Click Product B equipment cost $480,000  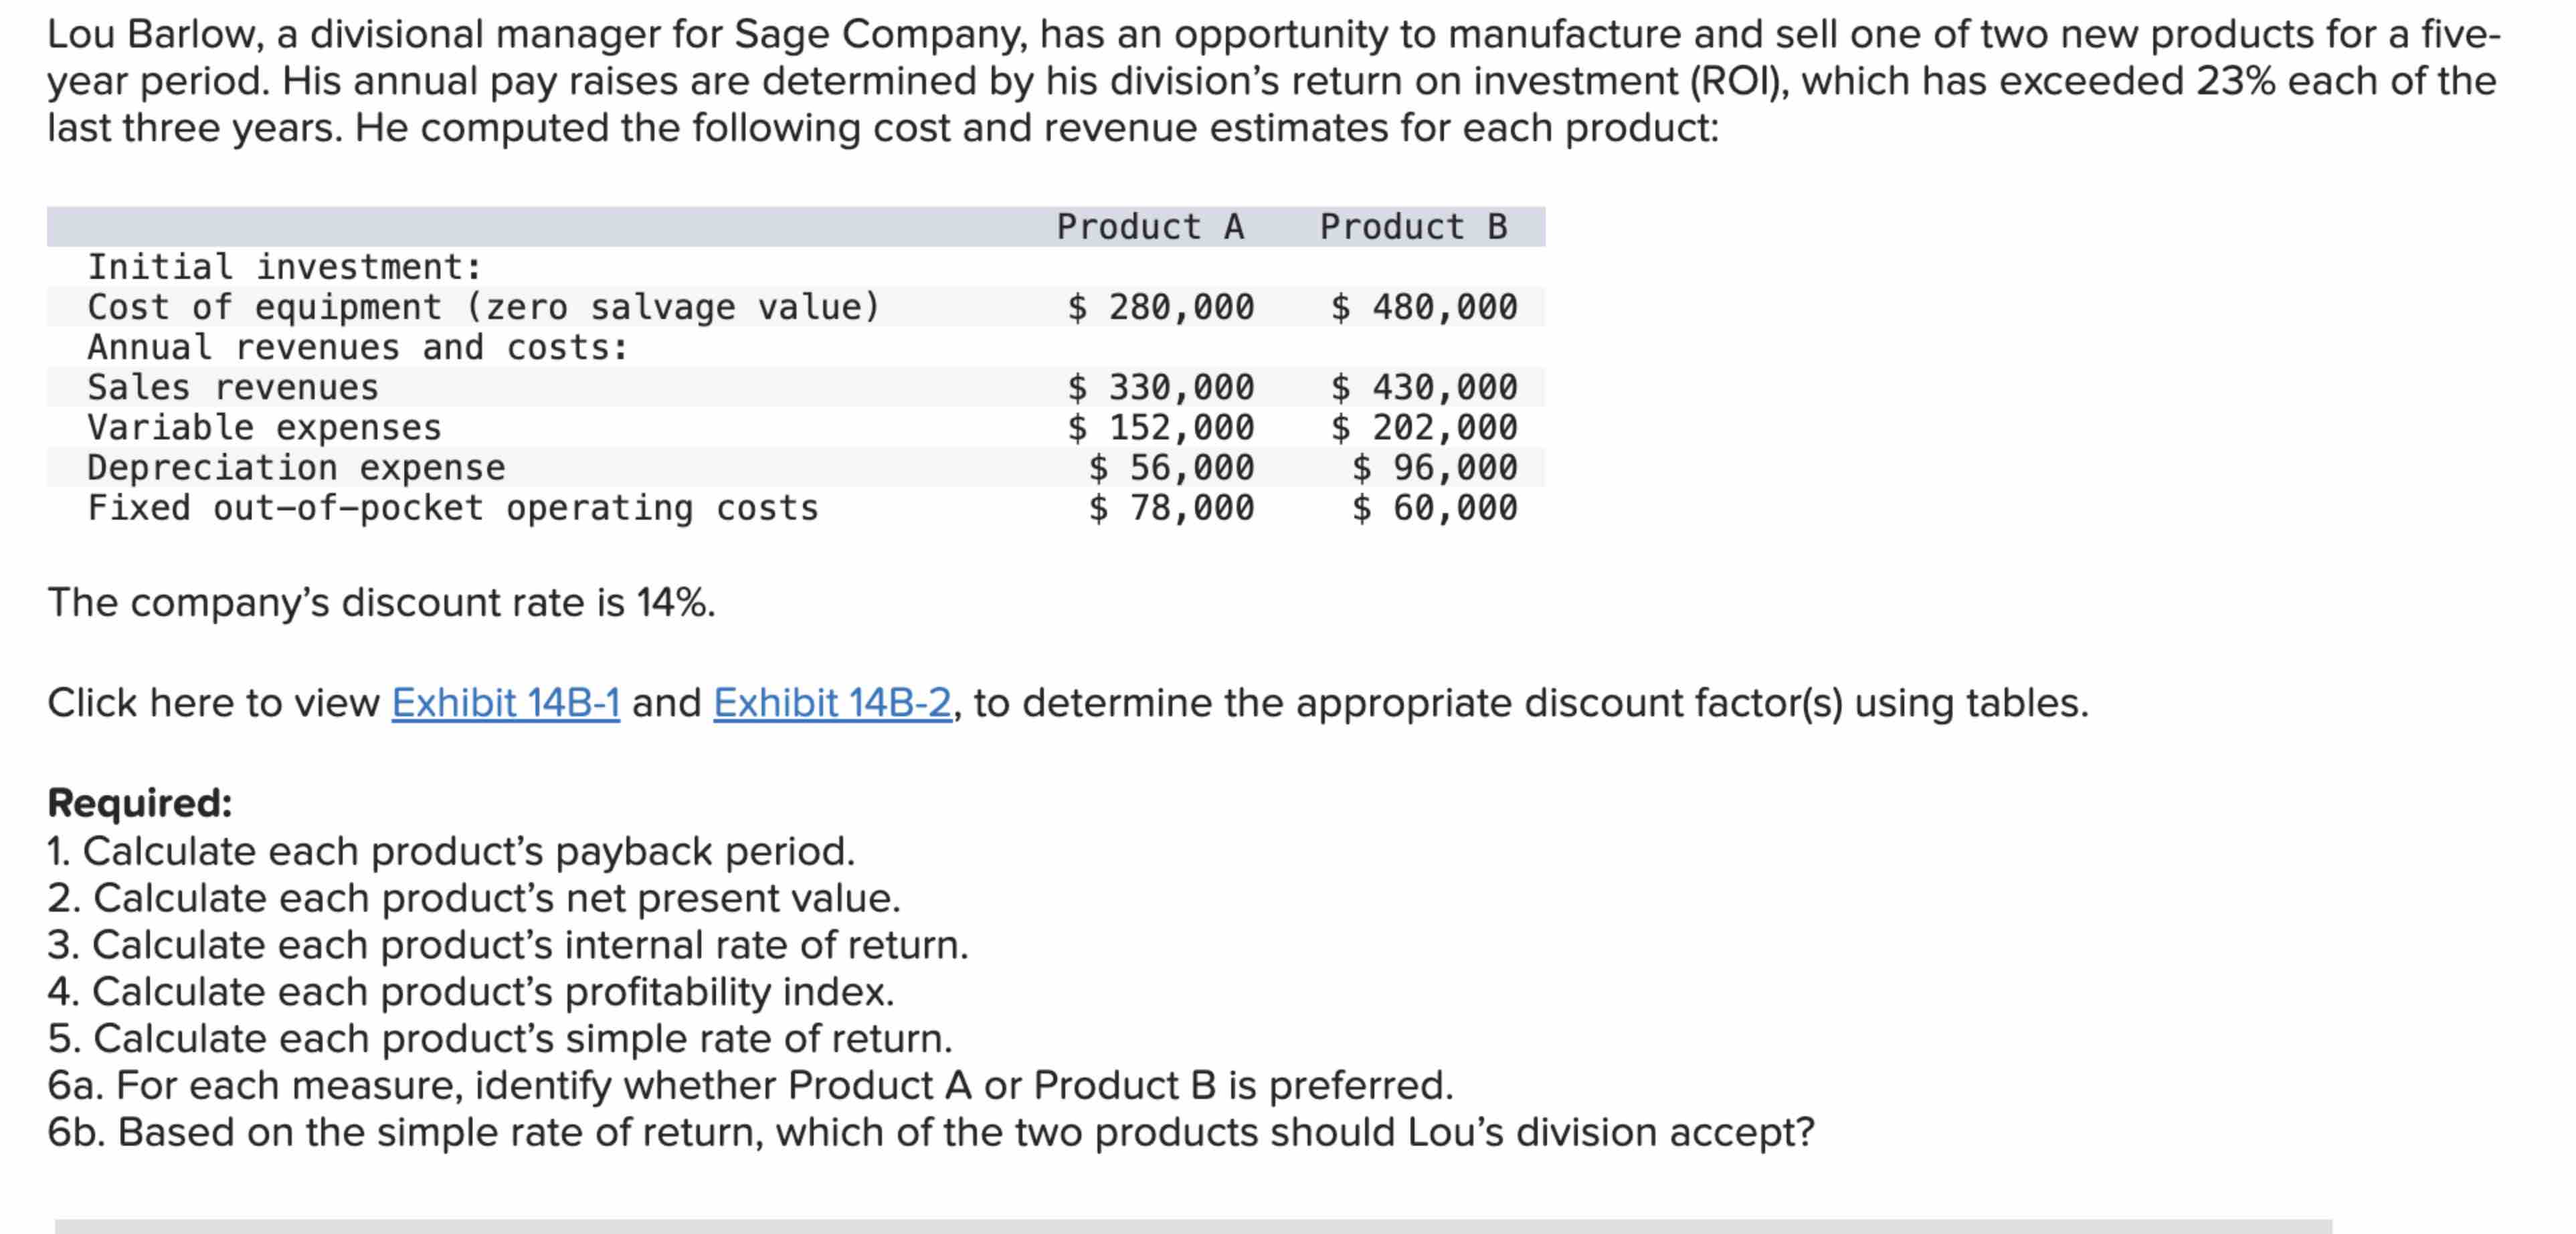click(x=1424, y=307)
